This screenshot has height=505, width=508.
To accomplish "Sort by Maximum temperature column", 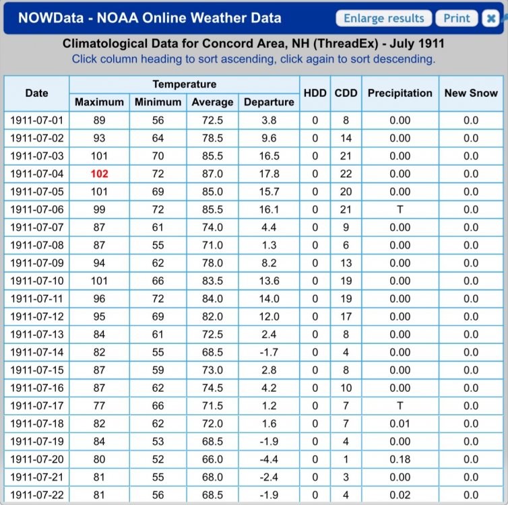I will point(99,102).
